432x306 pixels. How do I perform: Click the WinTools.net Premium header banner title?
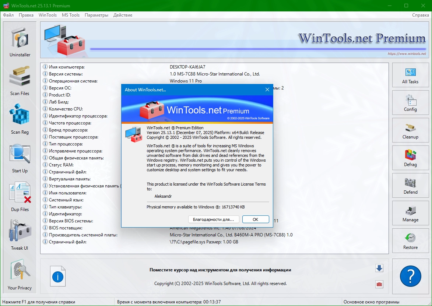point(362,38)
